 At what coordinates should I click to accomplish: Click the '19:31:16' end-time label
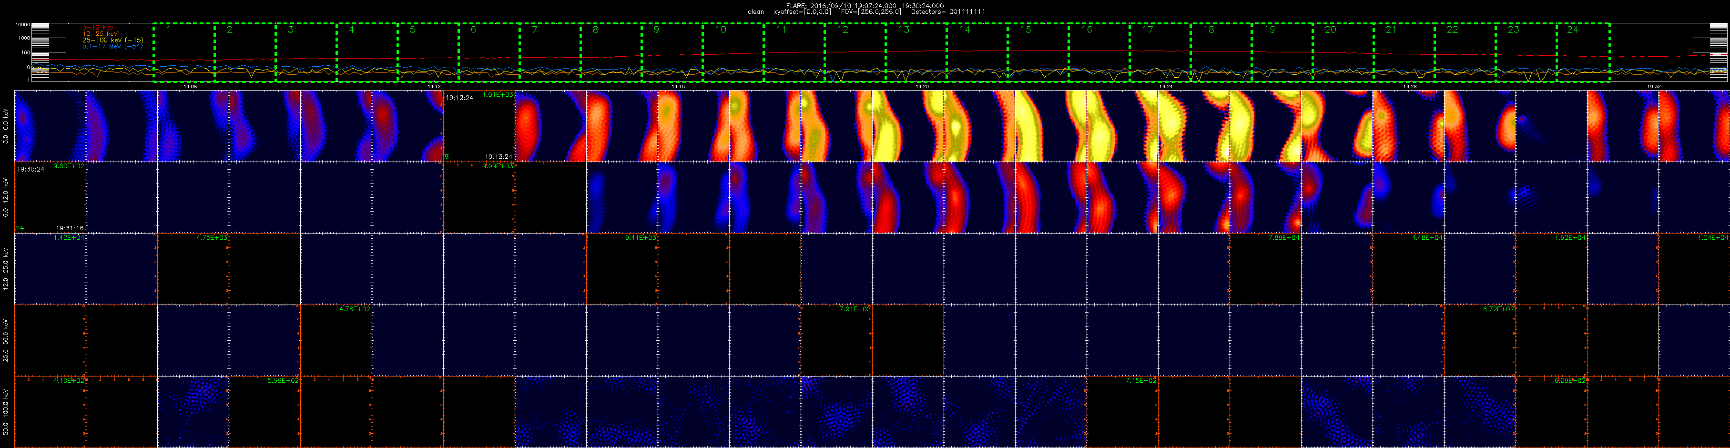tap(70, 228)
